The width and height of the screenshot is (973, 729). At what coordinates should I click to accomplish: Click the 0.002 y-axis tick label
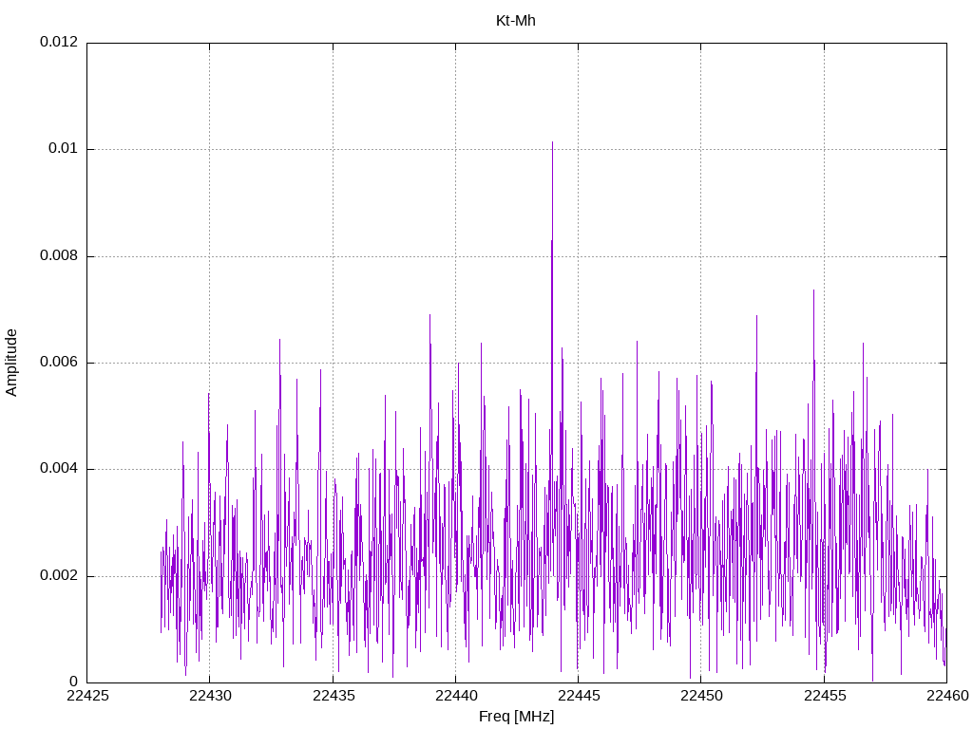pos(59,575)
